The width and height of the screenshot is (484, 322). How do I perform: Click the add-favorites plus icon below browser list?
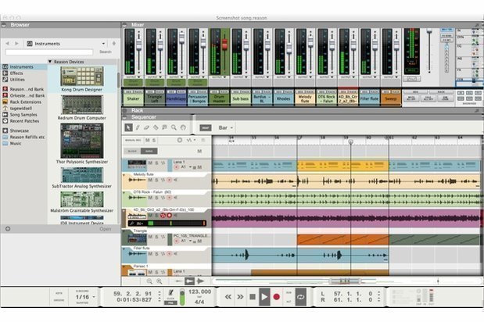[8, 229]
